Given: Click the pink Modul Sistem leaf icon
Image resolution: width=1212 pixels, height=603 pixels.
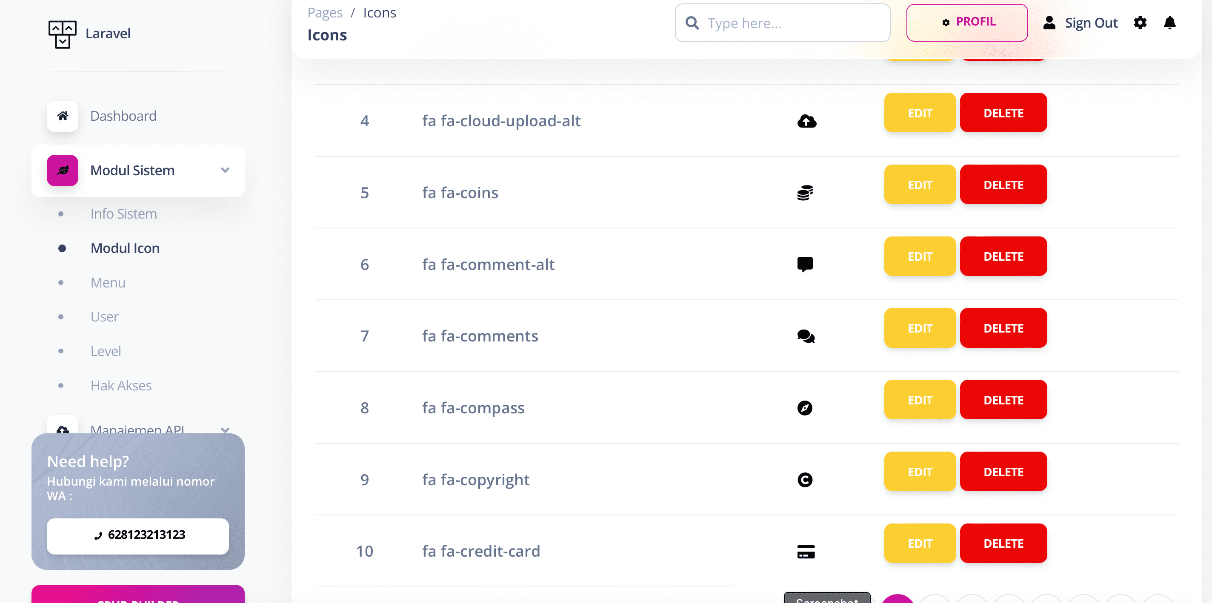Looking at the screenshot, I should [63, 170].
